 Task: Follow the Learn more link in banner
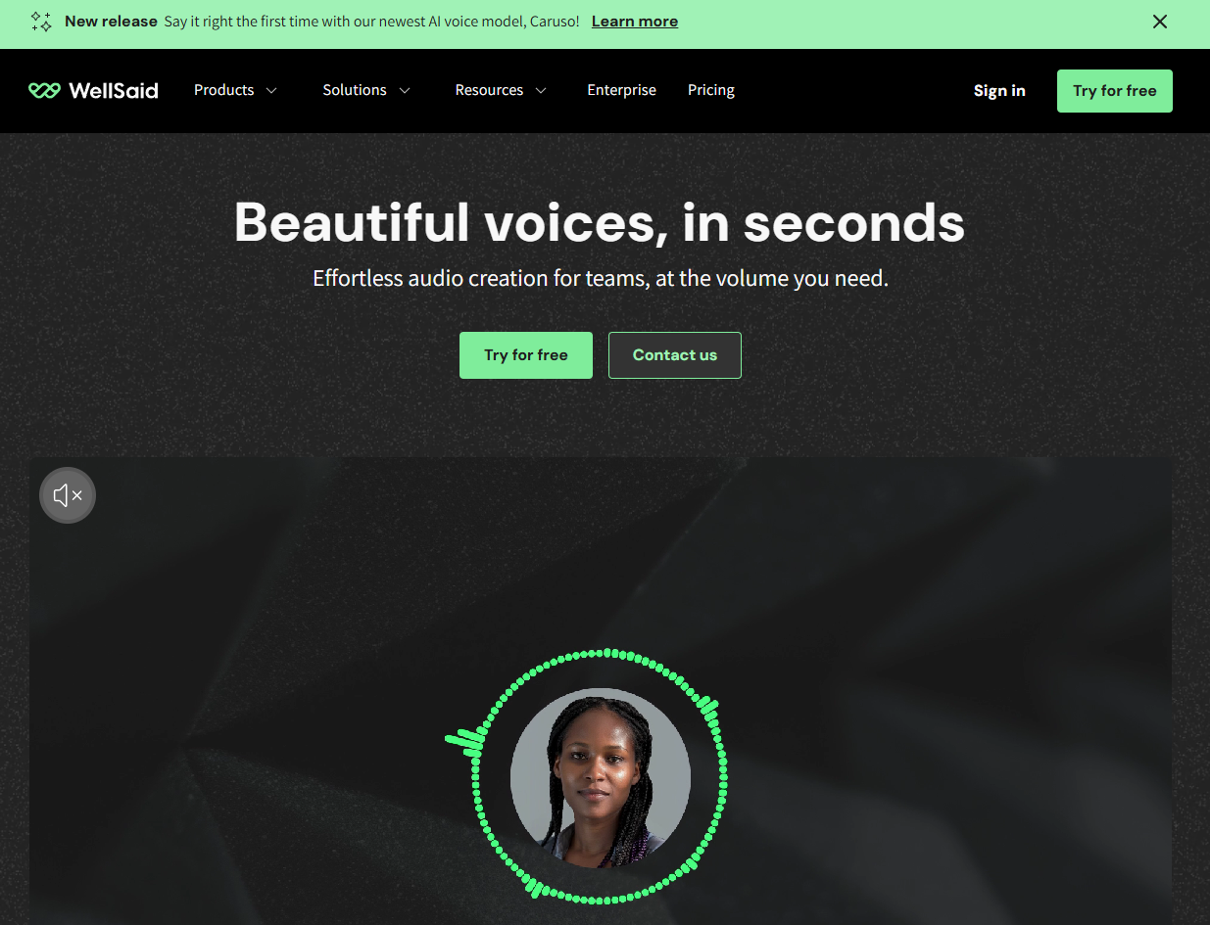pyautogui.click(x=635, y=22)
